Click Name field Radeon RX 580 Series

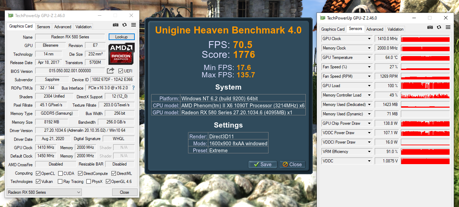point(70,37)
